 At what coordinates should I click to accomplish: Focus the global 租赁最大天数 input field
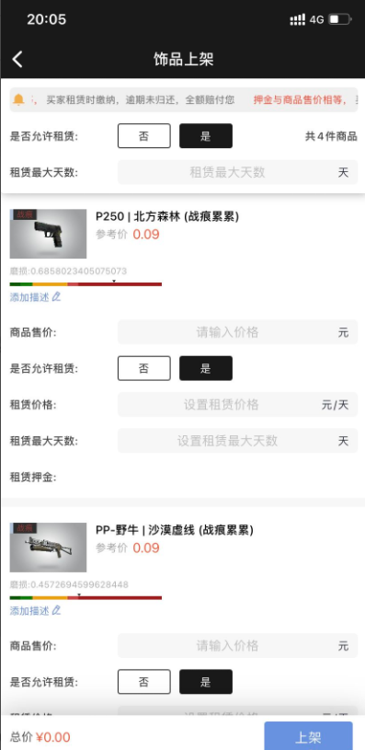point(237,172)
